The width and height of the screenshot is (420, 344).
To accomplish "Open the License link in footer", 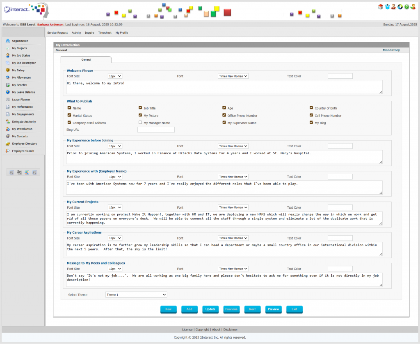I will coord(187,330).
